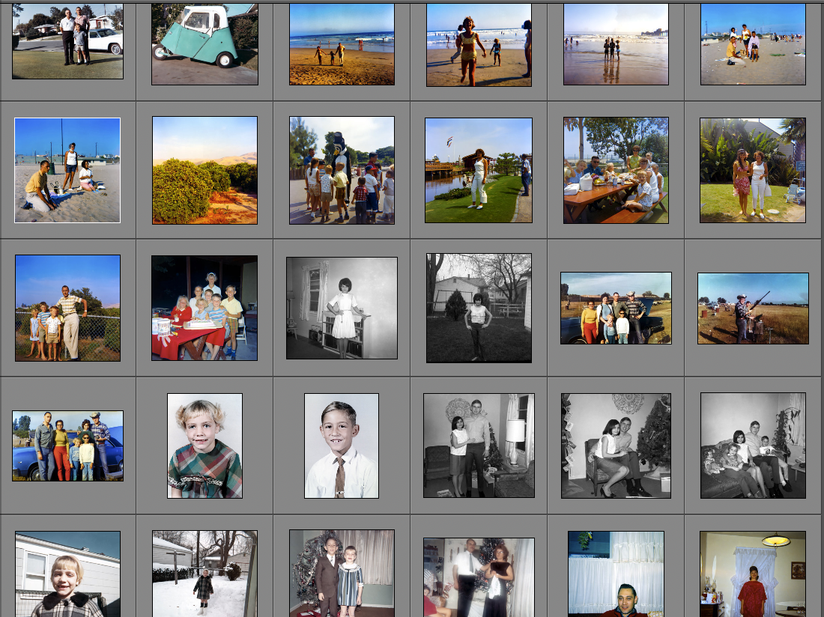
Task: Open photo of man with kids at chain-link fence
Action: 67,308
